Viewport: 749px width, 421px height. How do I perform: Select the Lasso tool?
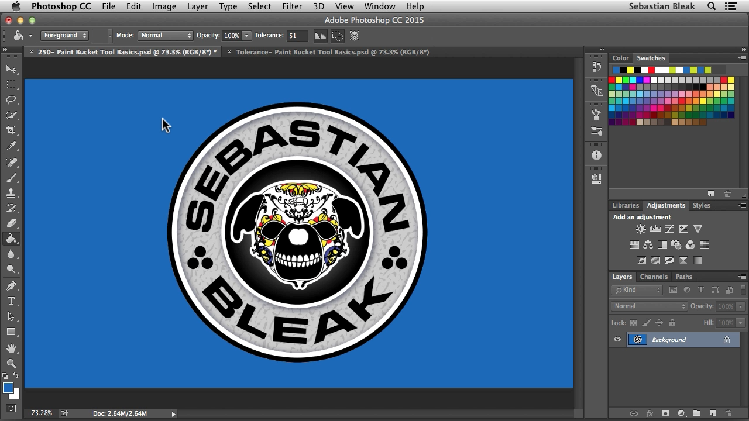point(11,100)
